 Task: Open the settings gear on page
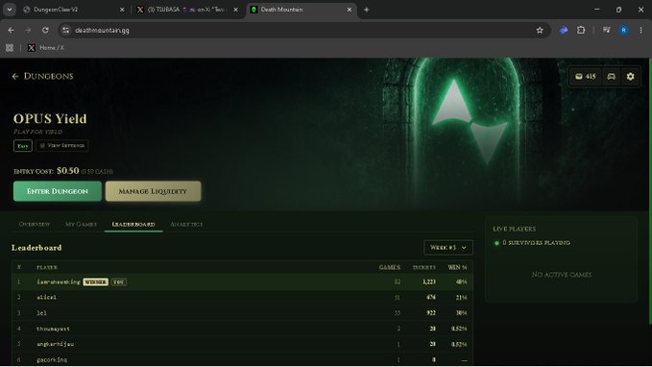click(630, 77)
